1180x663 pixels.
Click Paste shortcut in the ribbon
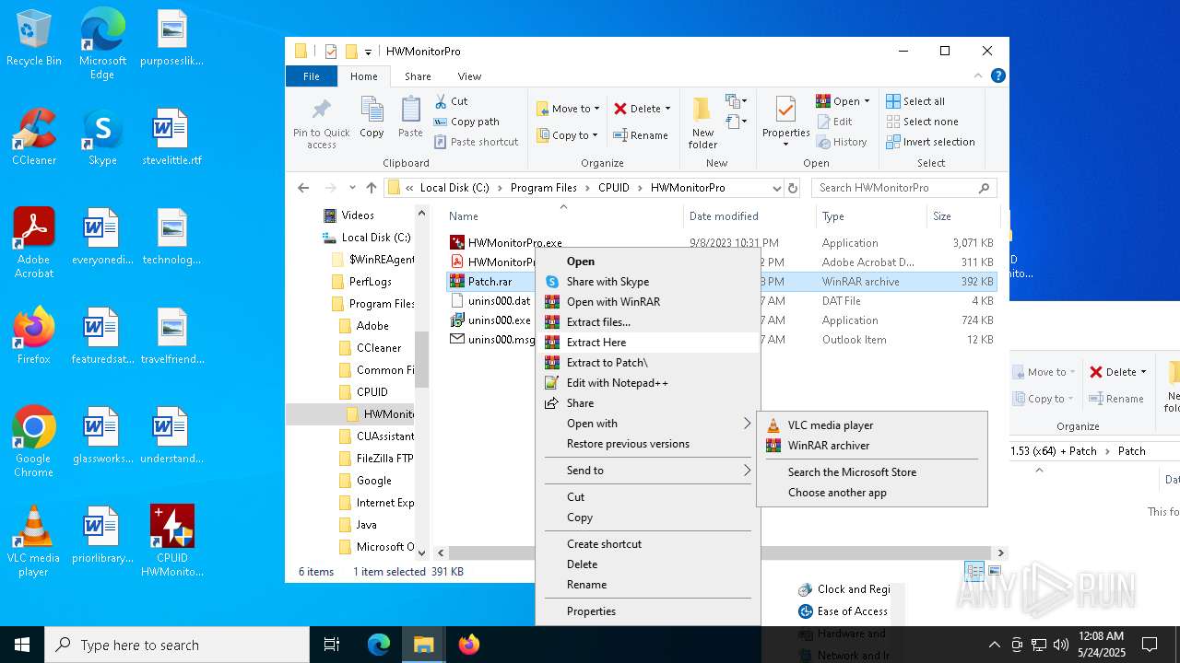coord(476,142)
